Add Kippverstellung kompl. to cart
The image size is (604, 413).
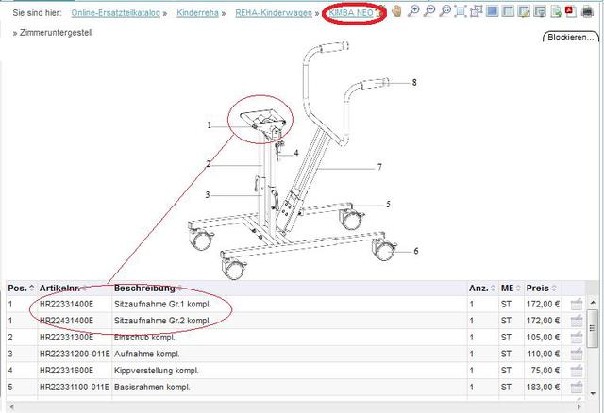(577, 371)
